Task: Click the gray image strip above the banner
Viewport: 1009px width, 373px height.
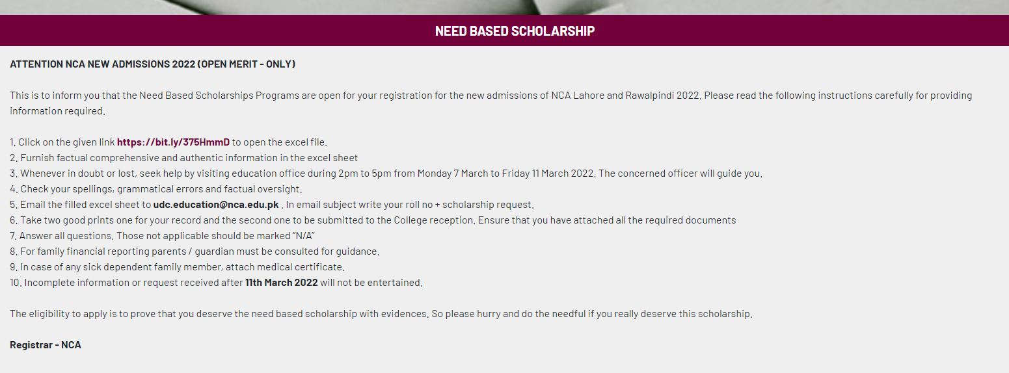Action: pyautogui.click(x=504, y=7)
